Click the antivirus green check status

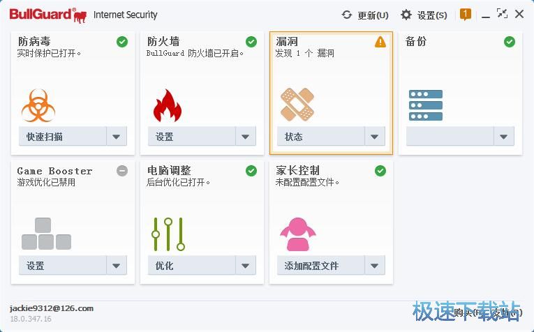coord(122,42)
